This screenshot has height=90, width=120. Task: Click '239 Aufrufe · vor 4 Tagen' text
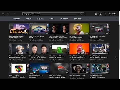[x=56, y=40]
